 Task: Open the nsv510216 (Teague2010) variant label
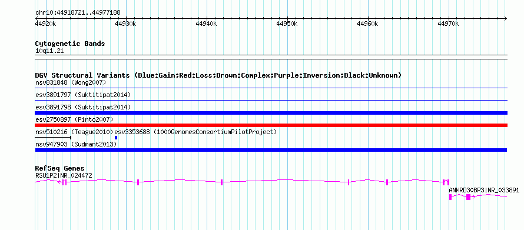coord(74,132)
